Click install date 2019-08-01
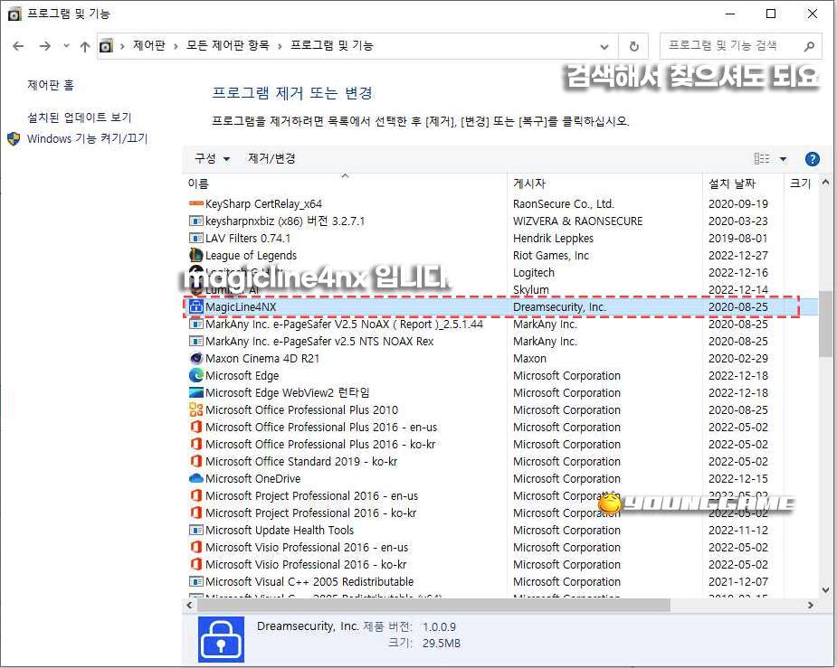Screen dimensions: 837x668 [738, 239]
